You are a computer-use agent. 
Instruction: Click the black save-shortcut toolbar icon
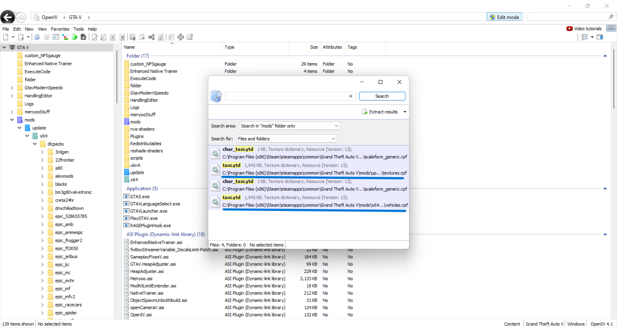click(84, 37)
